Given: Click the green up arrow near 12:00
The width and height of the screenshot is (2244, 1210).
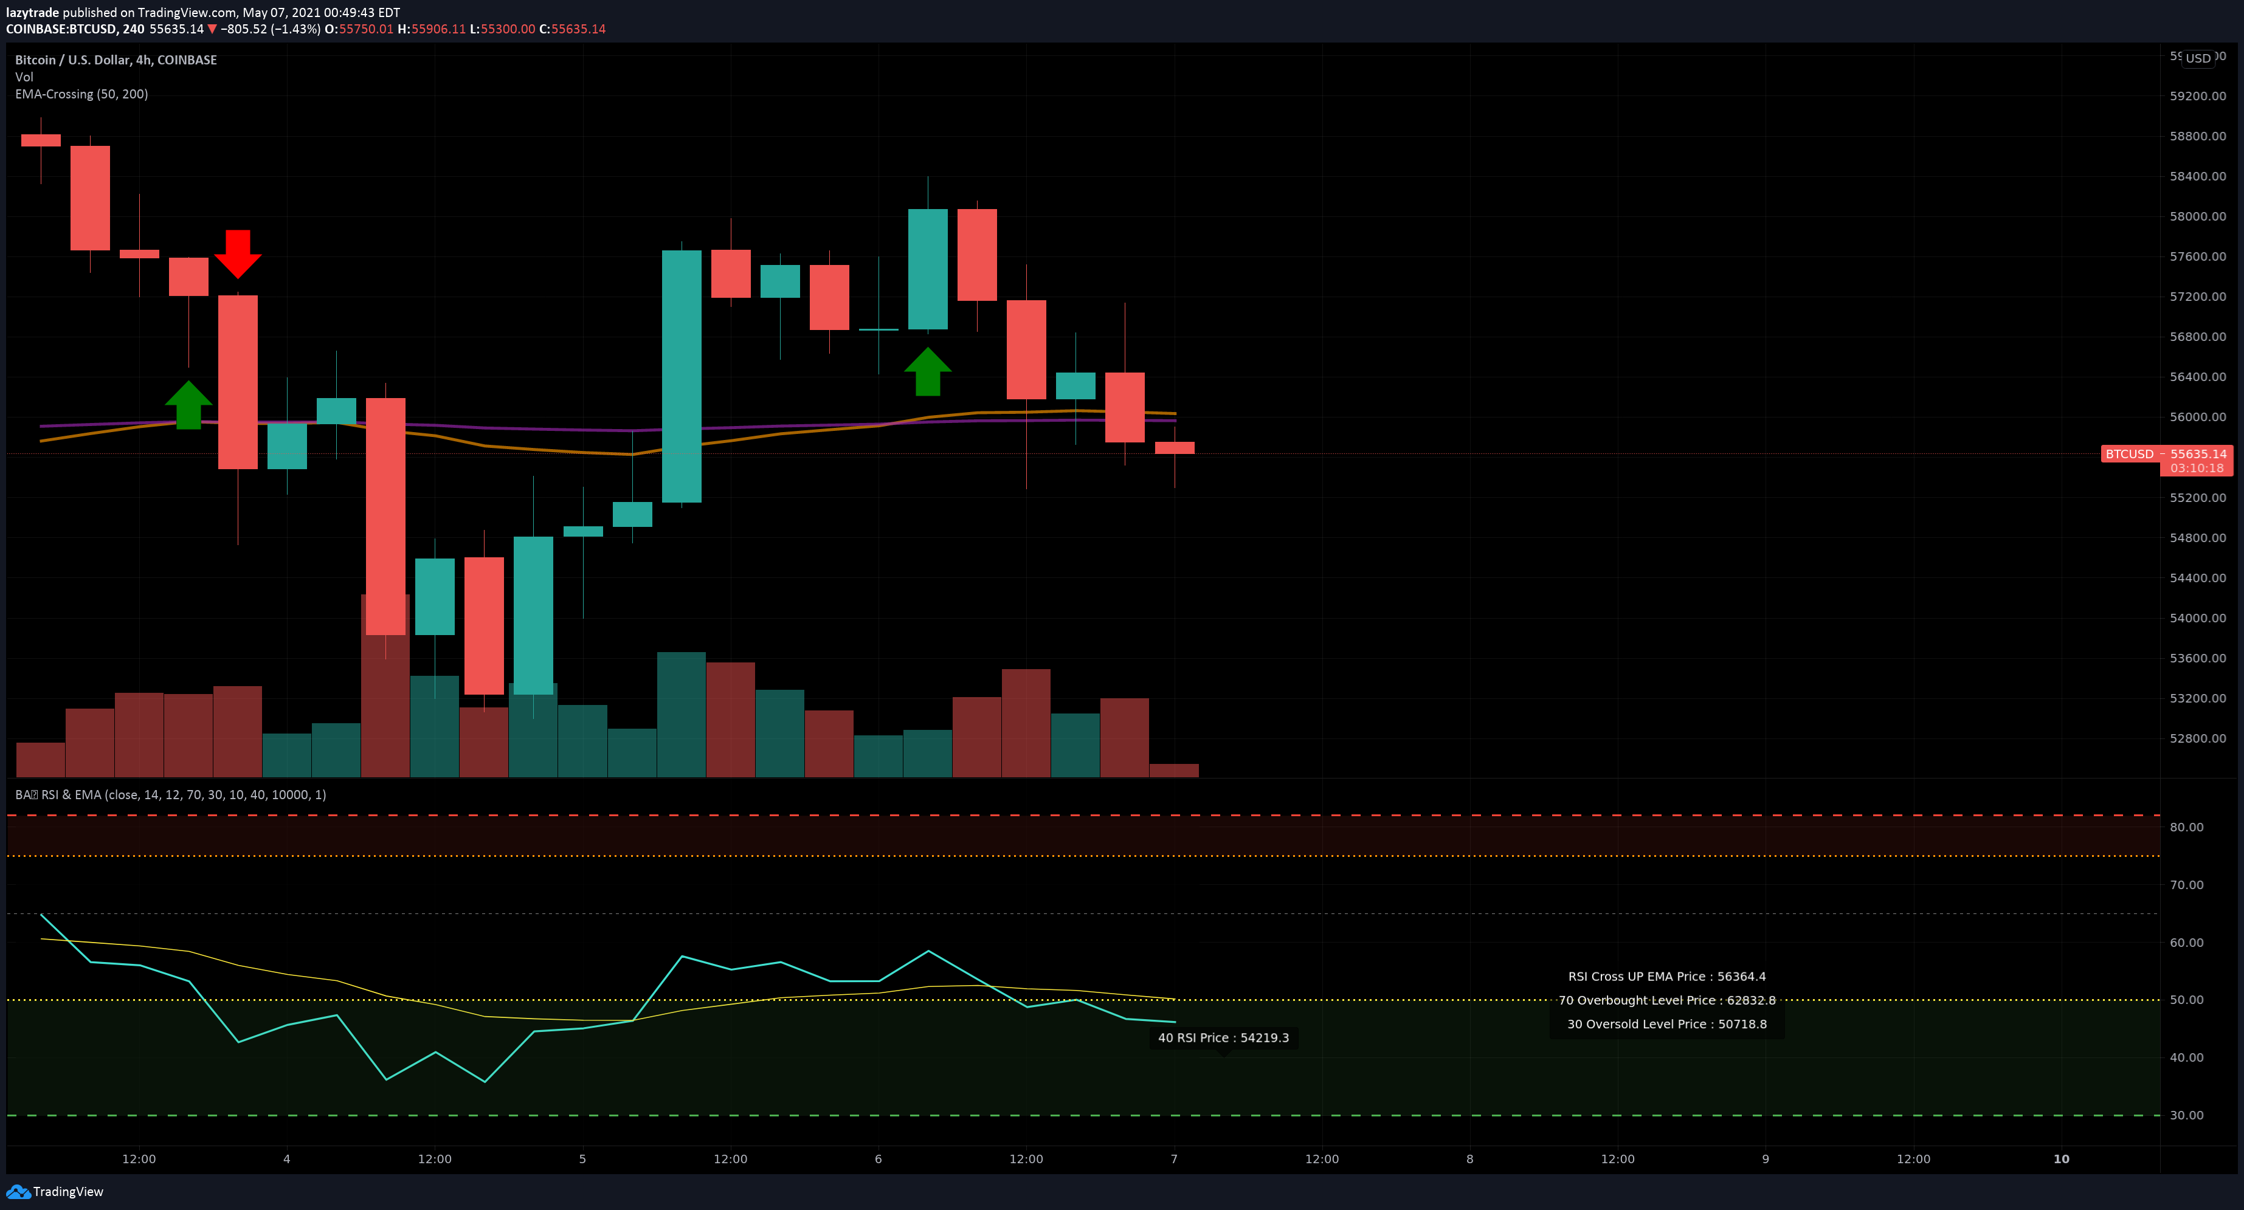Looking at the screenshot, I should click(188, 405).
